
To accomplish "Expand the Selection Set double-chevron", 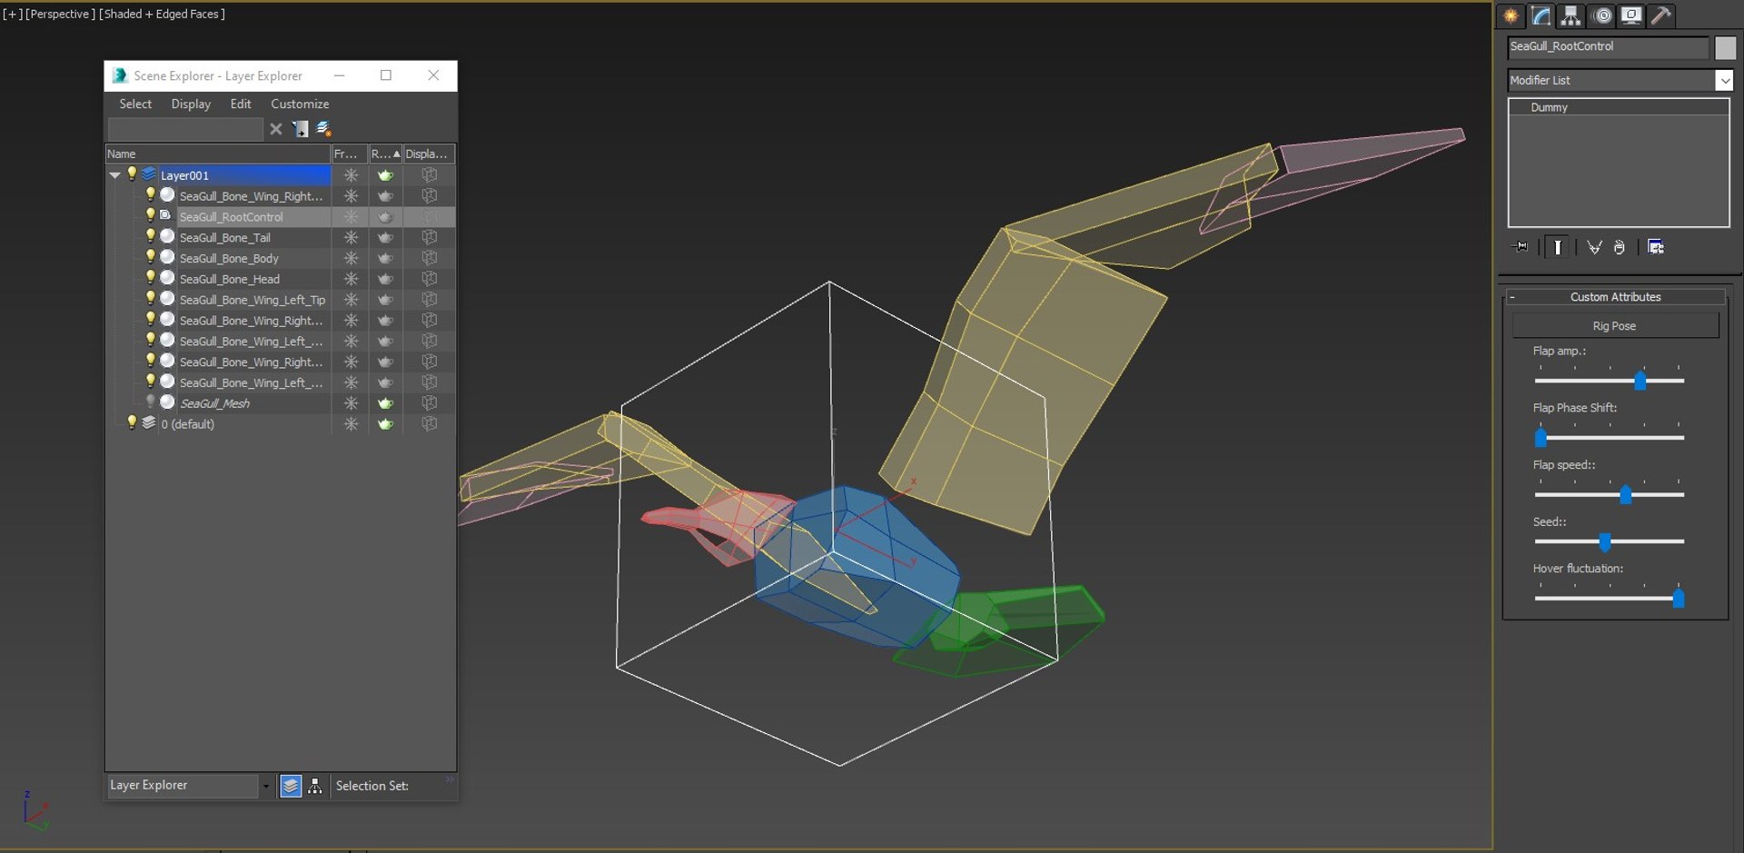I will point(450,779).
